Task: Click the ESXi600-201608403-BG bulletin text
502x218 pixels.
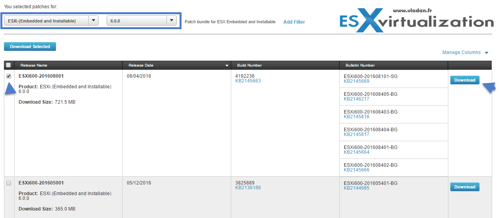Action: 371,112
